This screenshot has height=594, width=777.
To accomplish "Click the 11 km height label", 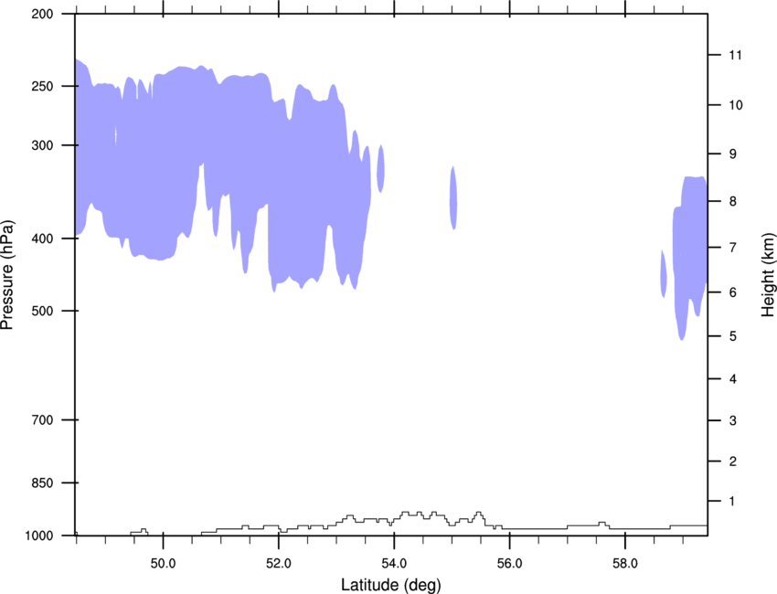I will 735,55.
